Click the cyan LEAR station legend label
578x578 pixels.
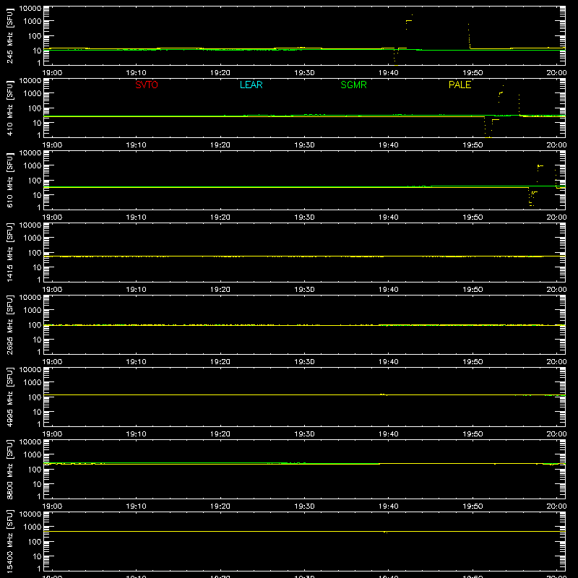tap(251, 85)
